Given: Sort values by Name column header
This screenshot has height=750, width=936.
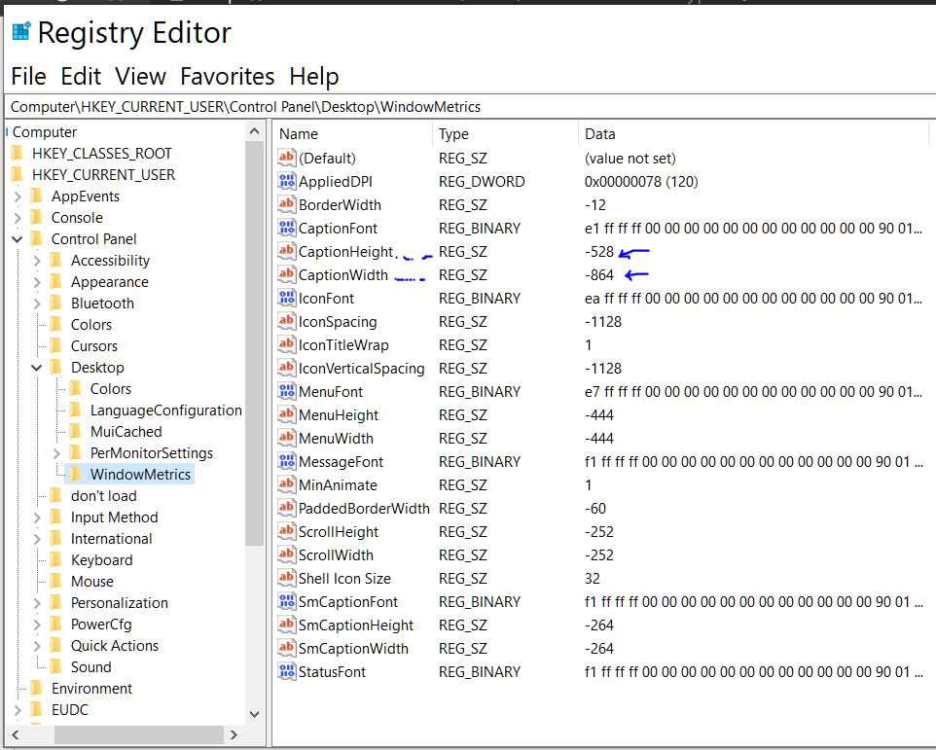Looking at the screenshot, I should 353,133.
